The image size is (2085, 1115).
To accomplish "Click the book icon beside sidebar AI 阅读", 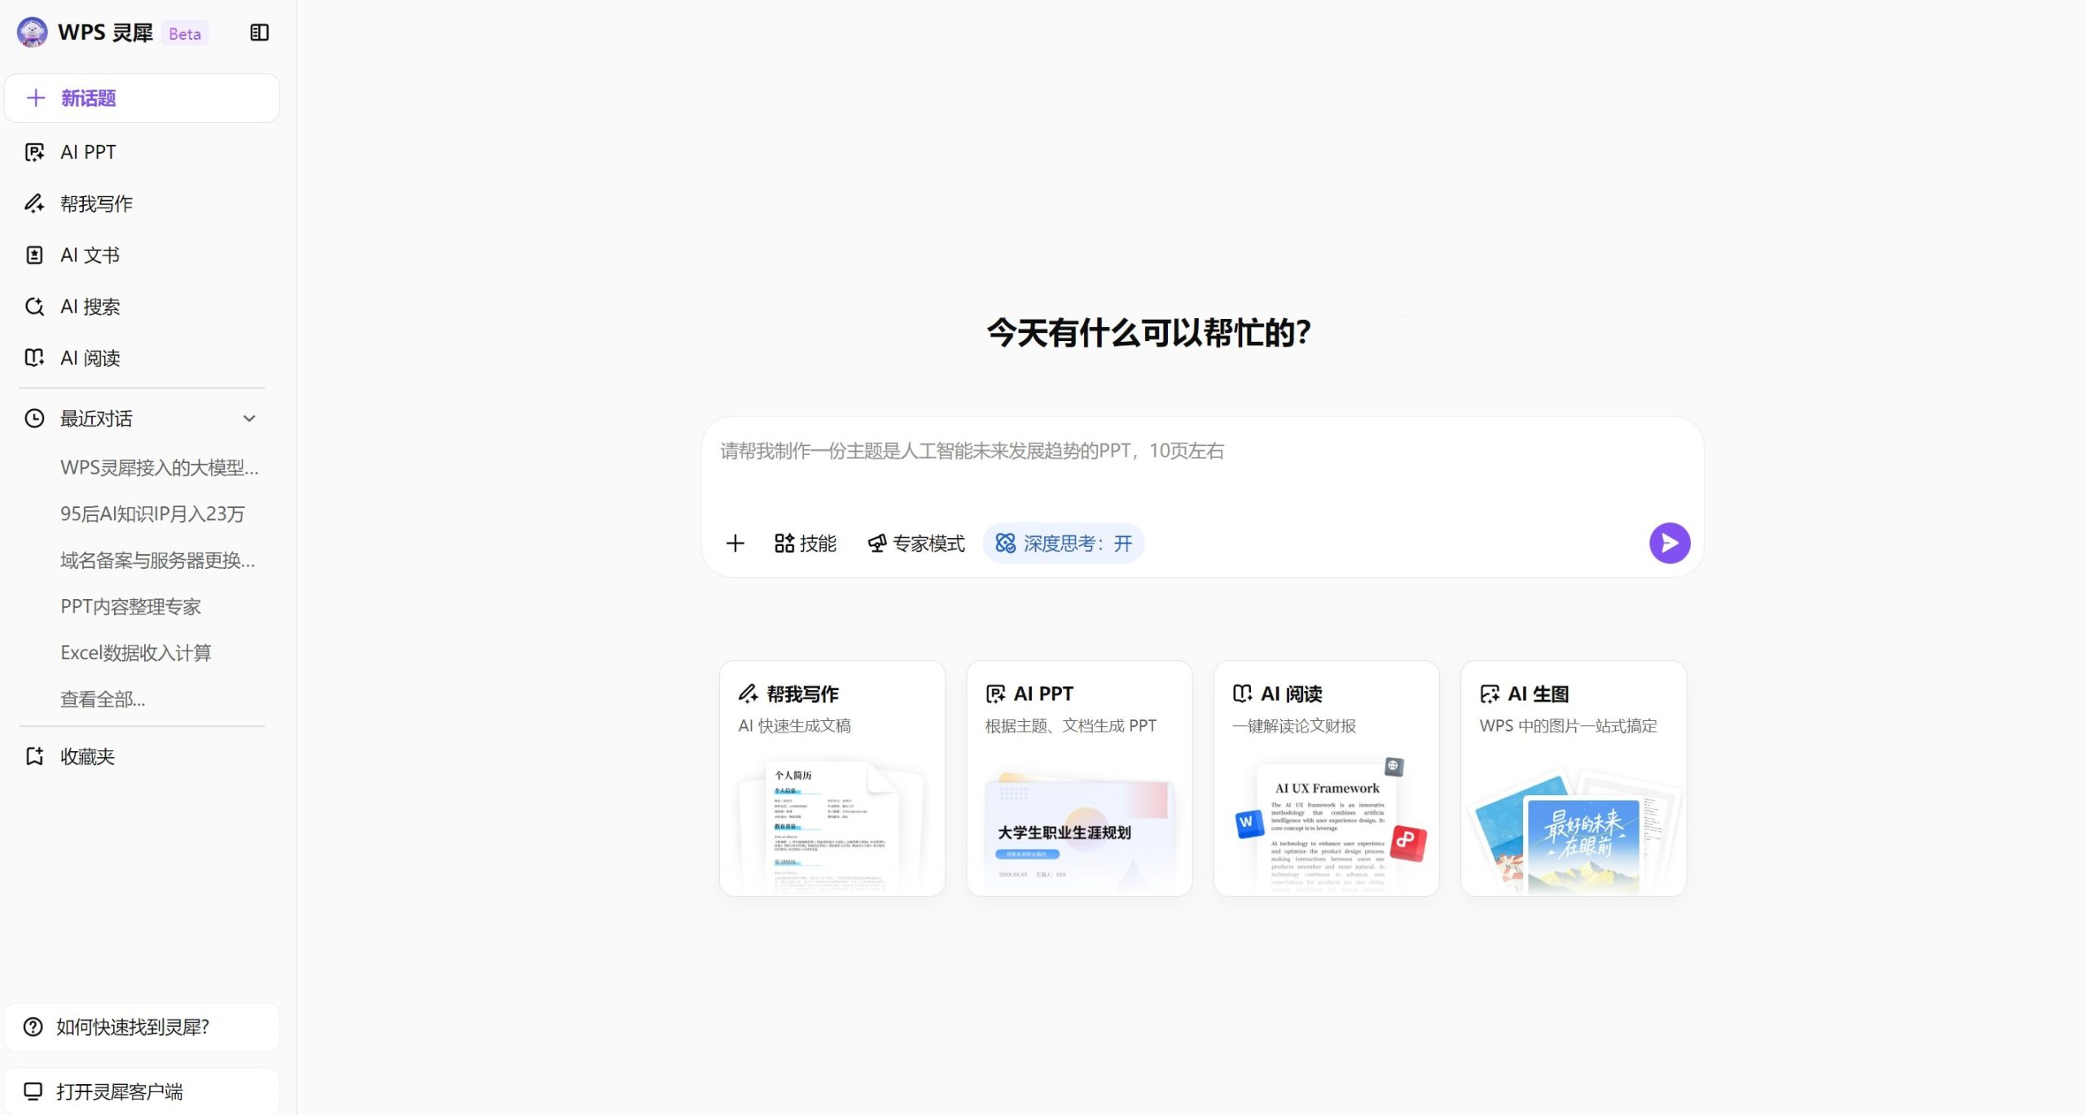I will pos(34,358).
